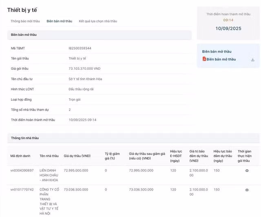View execution time for Liên danh Hoàn Châu
Image resolution: width=261 pixels, height=217 pixels.
pos(247,170)
